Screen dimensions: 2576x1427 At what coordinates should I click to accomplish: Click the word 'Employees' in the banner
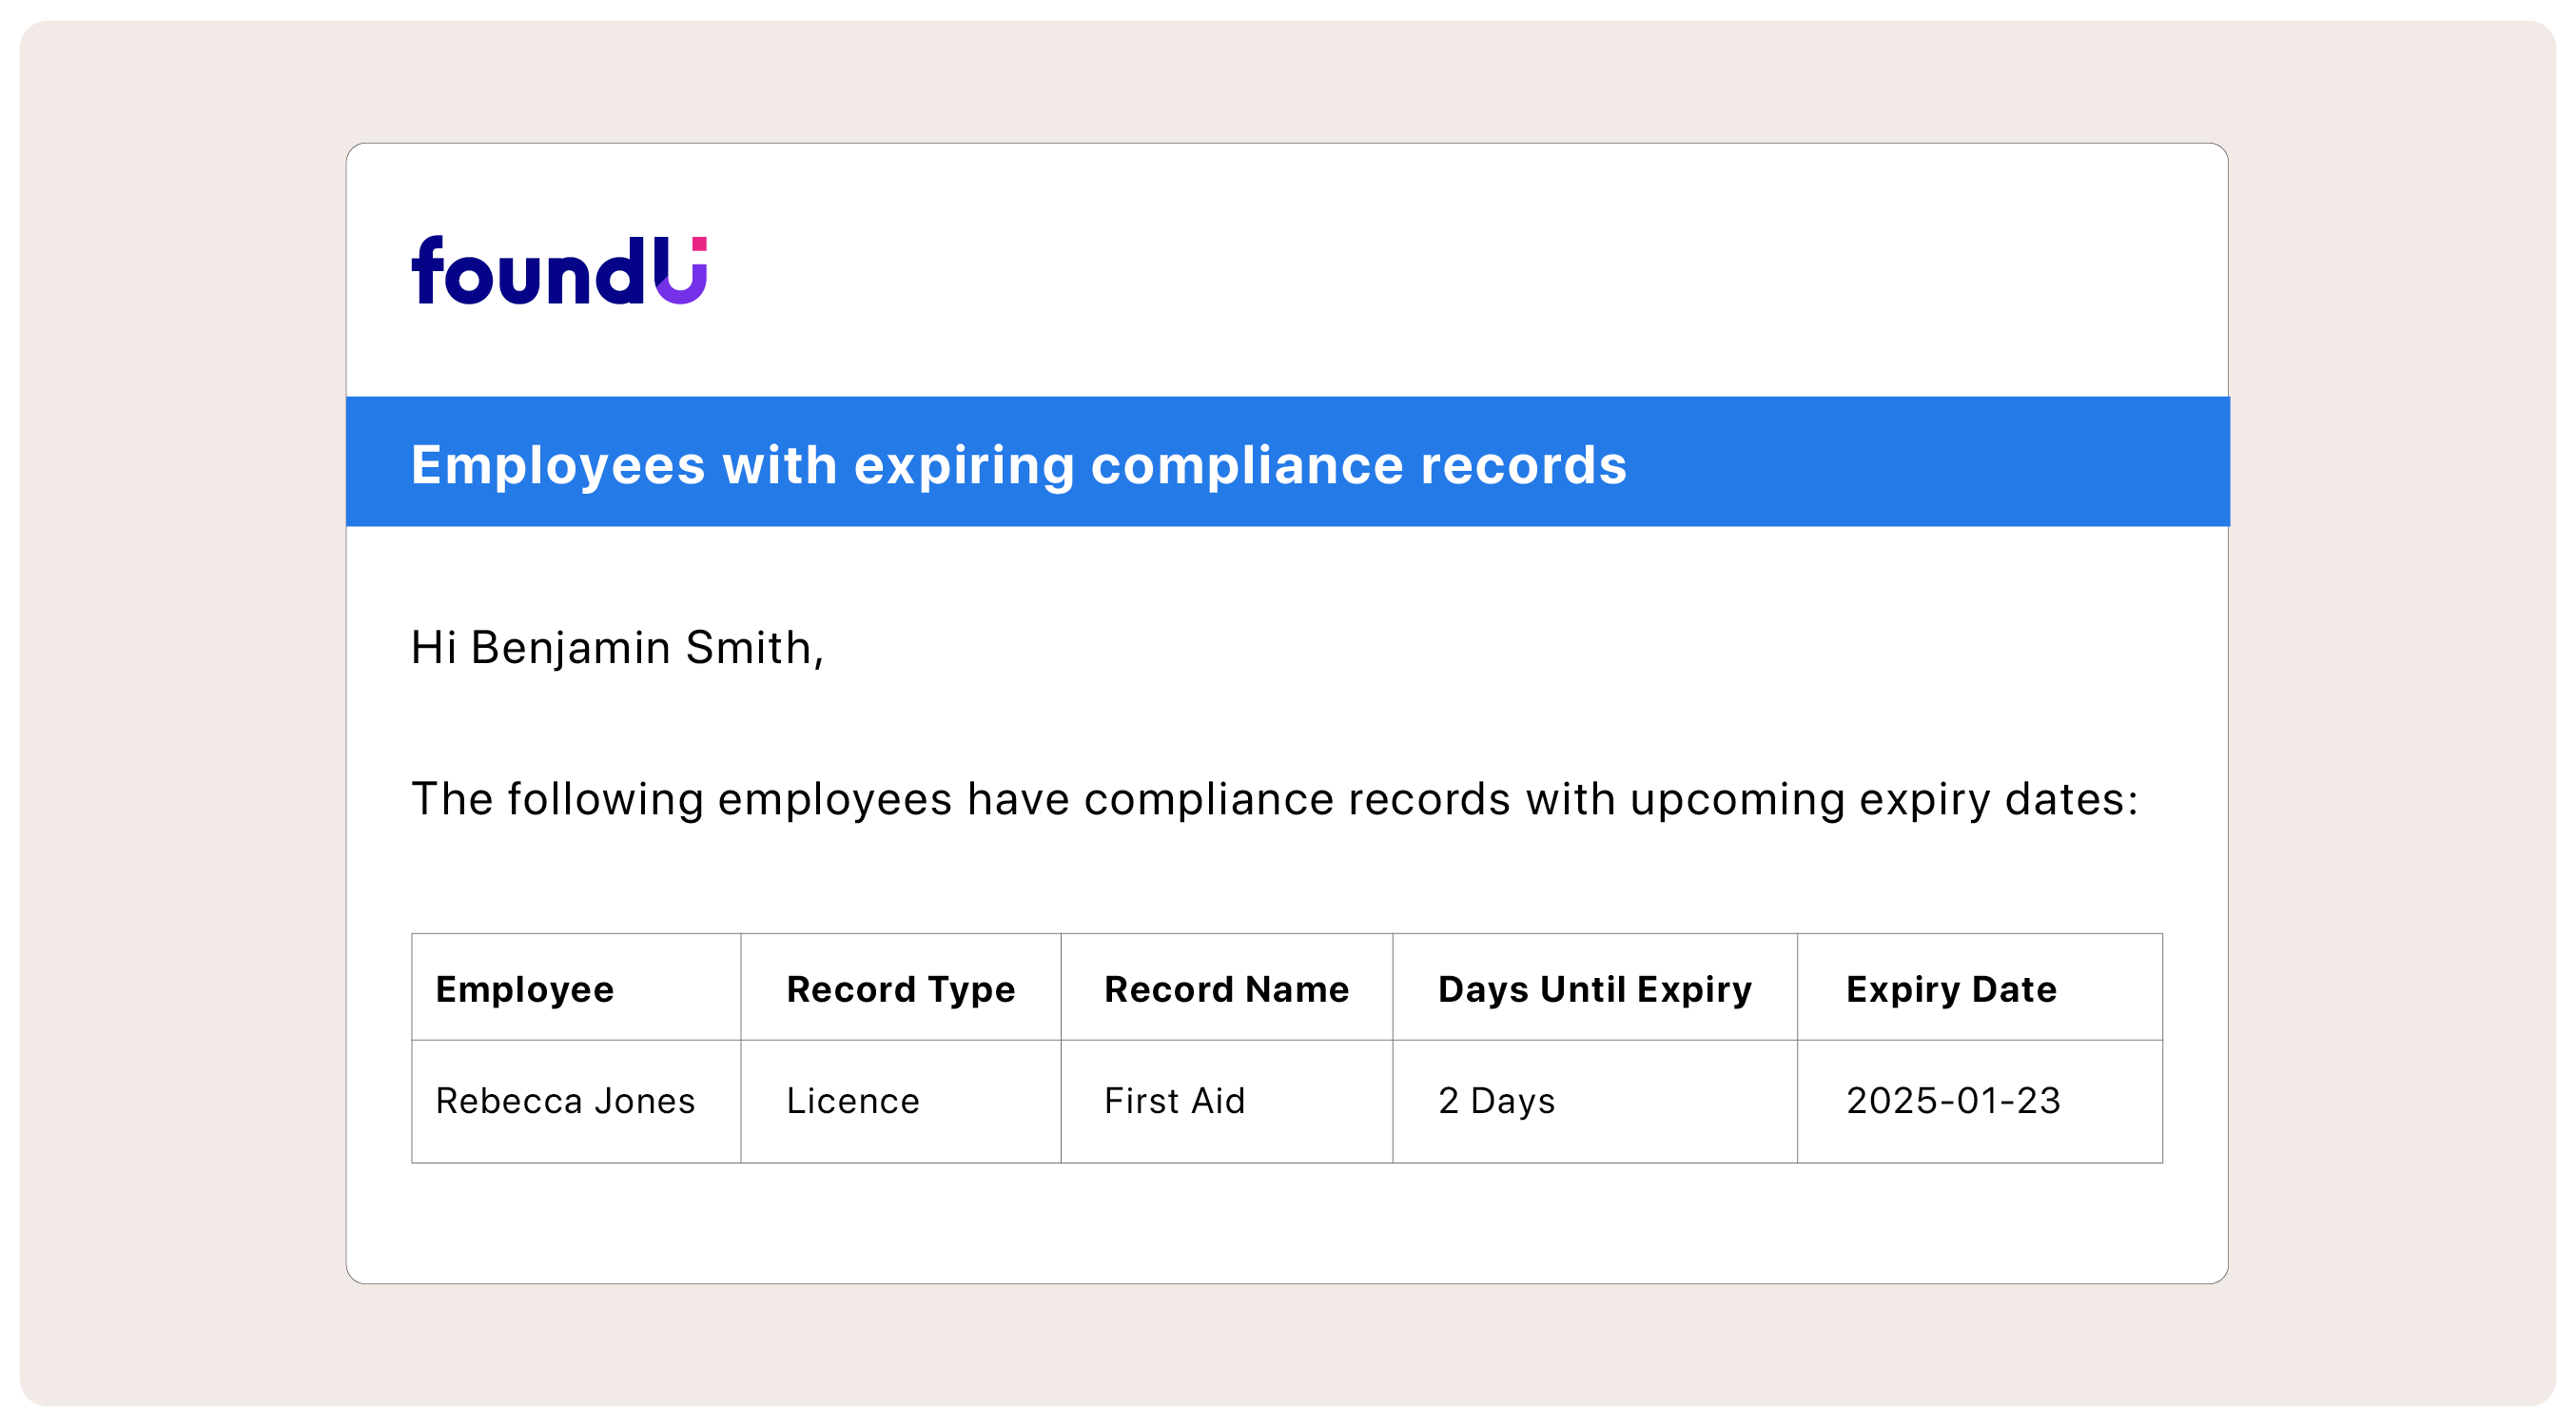(558, 466)
